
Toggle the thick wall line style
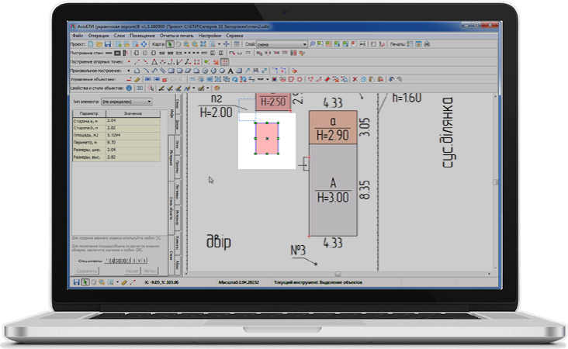tap(109, 53)
